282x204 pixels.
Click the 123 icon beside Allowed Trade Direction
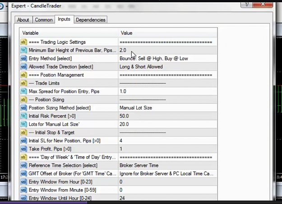(x=23, y=67)
